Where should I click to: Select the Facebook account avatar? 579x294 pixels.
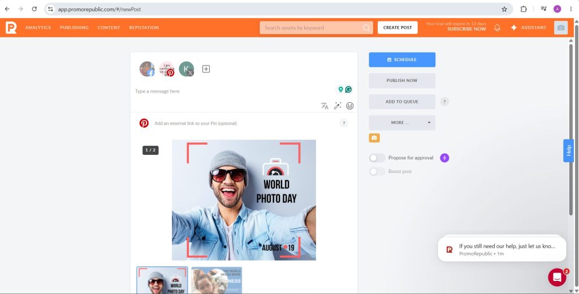[147, 69]
